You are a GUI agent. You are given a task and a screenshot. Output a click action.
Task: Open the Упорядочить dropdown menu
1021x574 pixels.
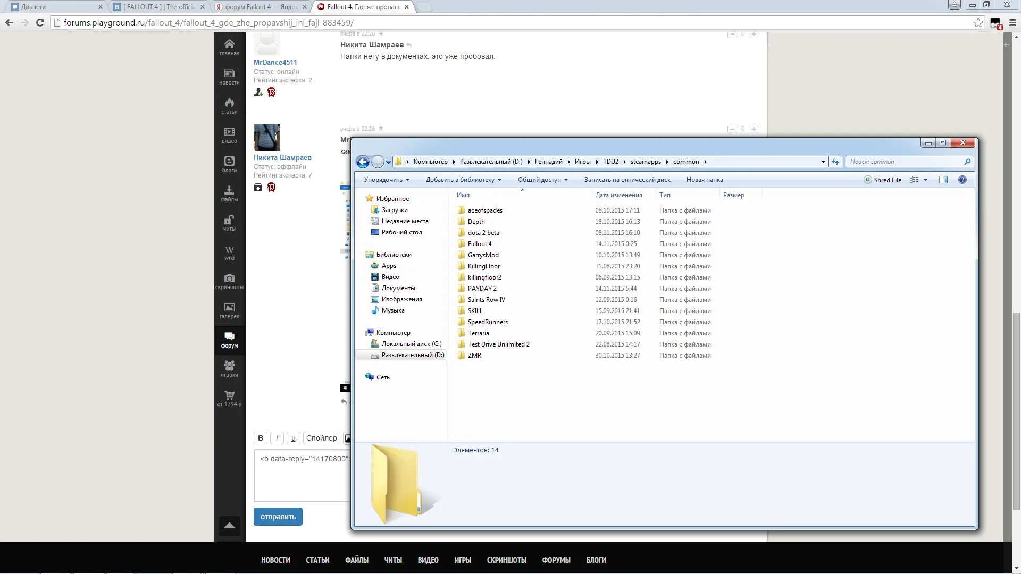(x=387, y=180)
